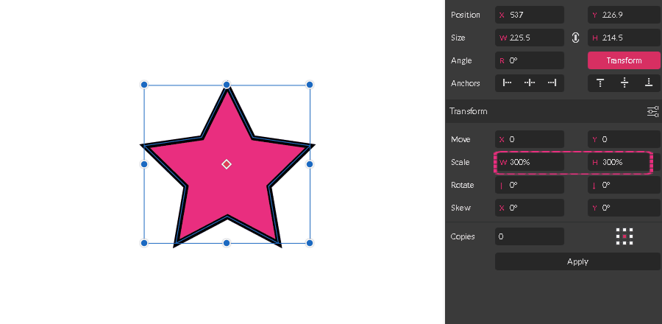Click the middle-right selection handle of the star
The width and height of the screenshot is (662, 324).
pyautogui.click(x=310, y=164)
